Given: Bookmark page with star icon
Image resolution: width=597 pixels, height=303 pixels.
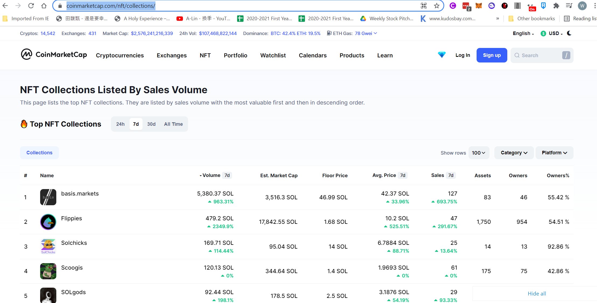Looking at the screenshot, I should (x=436, y=6).
